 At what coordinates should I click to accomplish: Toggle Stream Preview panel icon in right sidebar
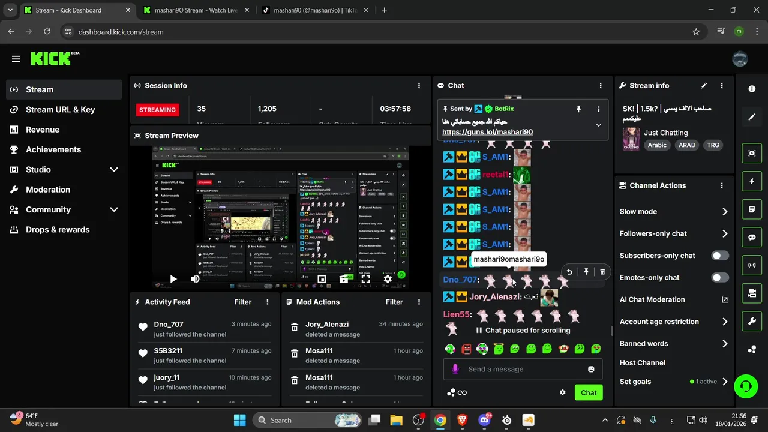coord(752,153)
